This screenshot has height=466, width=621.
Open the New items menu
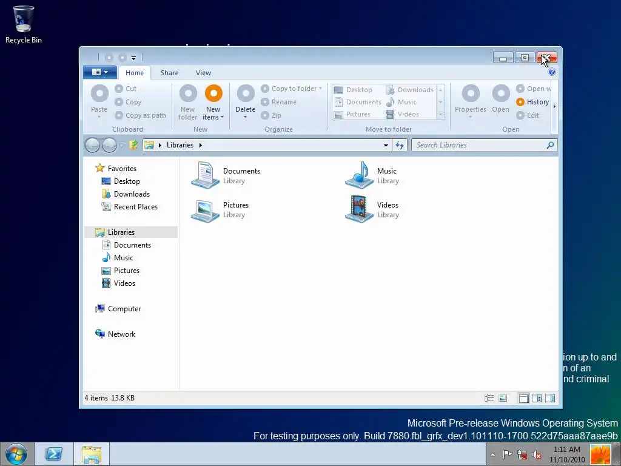coord(213,102)
